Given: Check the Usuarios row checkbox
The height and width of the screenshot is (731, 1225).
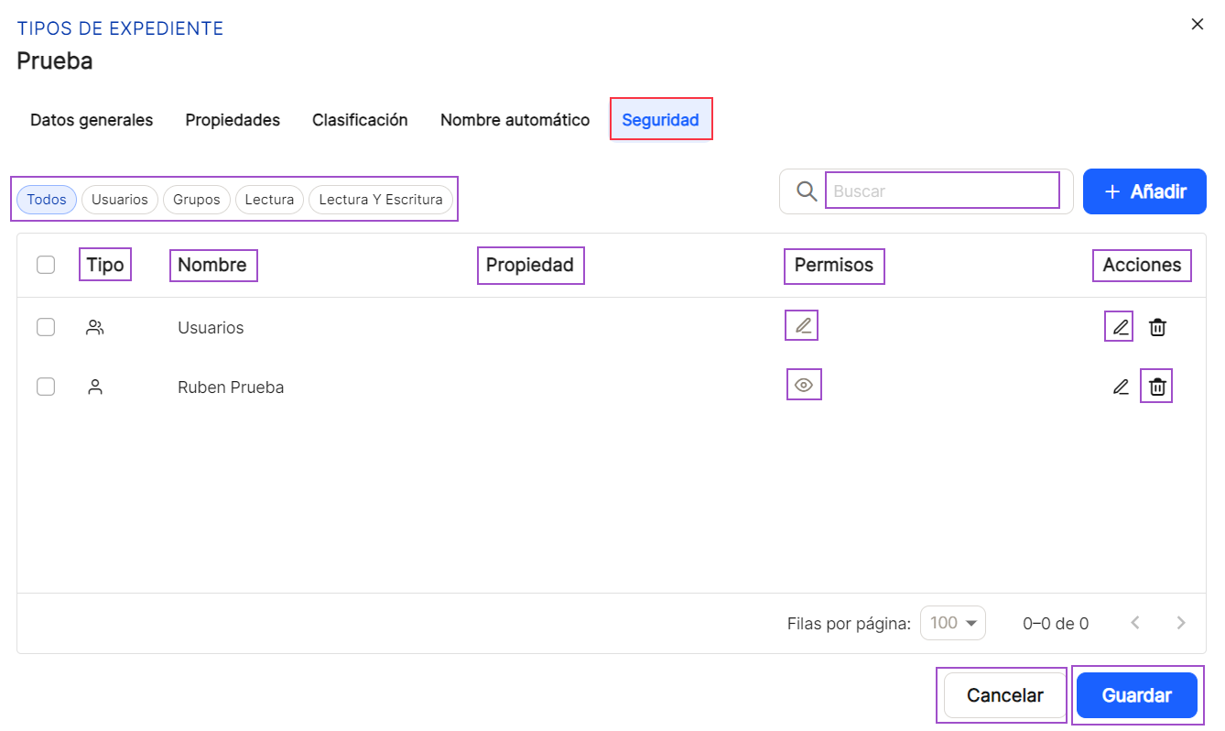Looking at the screenshot, I should pyautogui.click(x=46, y=327).
